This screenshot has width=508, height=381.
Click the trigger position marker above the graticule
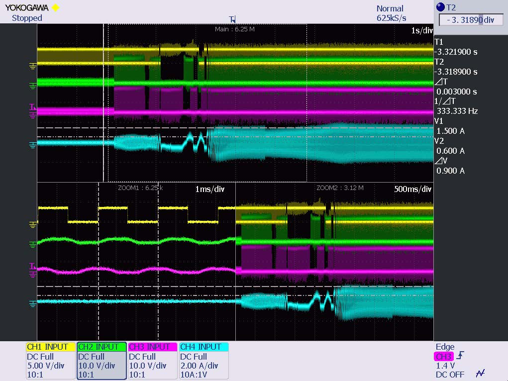(232, 20)
